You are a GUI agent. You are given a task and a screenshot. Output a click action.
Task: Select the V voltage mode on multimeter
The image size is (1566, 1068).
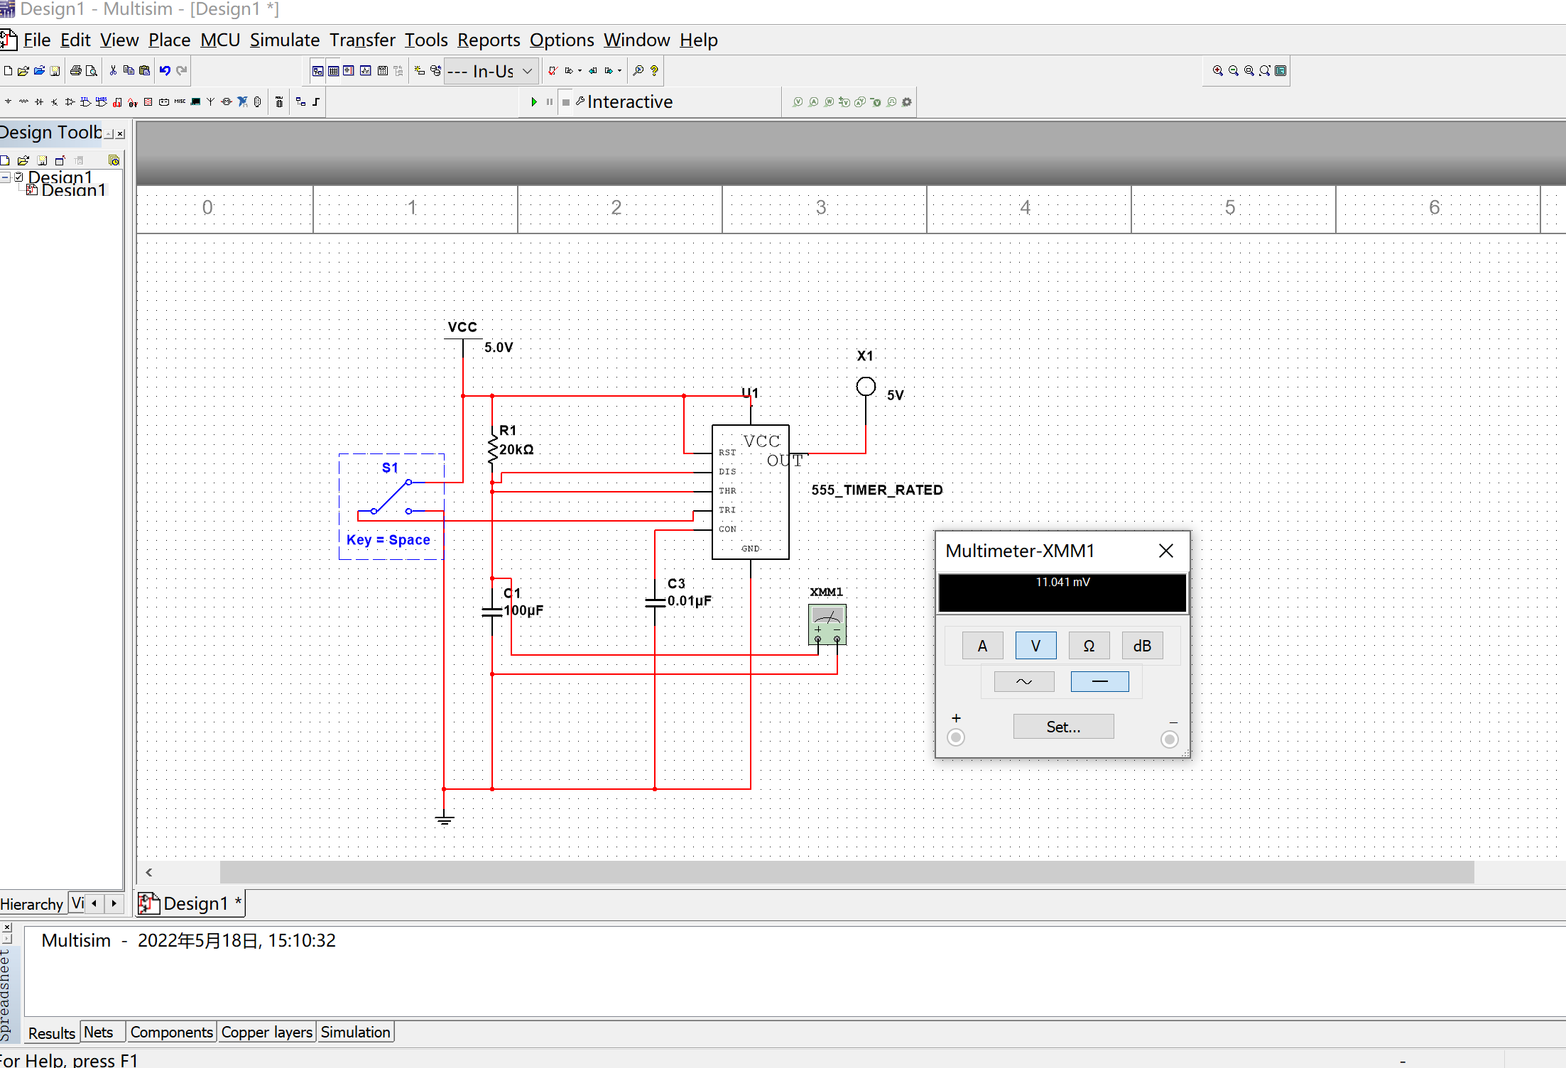[1035, 646]
